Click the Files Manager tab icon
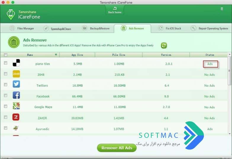Image resolution: width=232 pixels, height=159 pixels. click(x=12, y=28)
